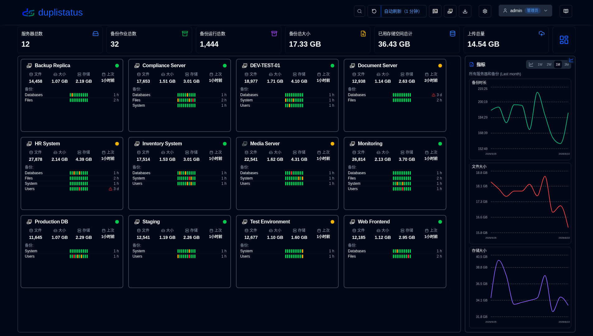Open Test Environment Users backup row
The height and width of the screenshot is (336, 593).
[287, 256]
